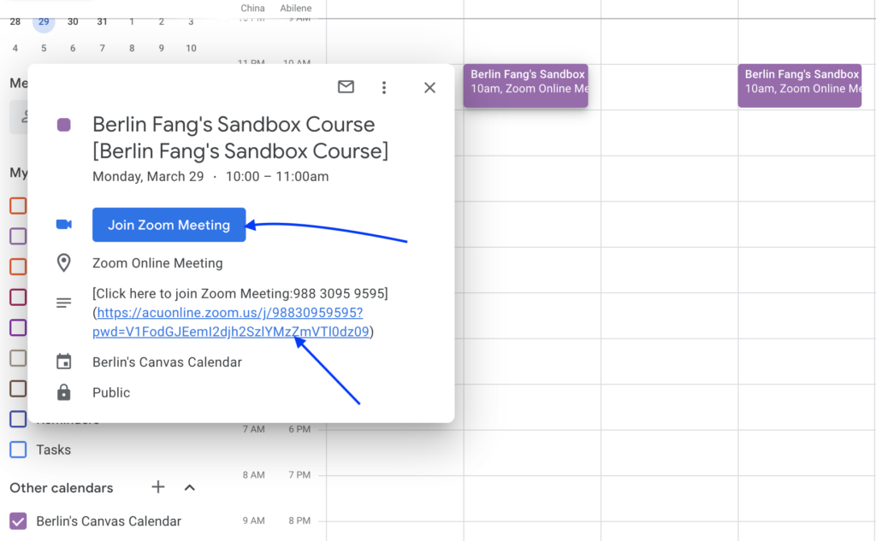Click the calendar icon next to Berlin's Canvas Calendar
The width and height of the screenshot is (876, 541).
(64, 362)
